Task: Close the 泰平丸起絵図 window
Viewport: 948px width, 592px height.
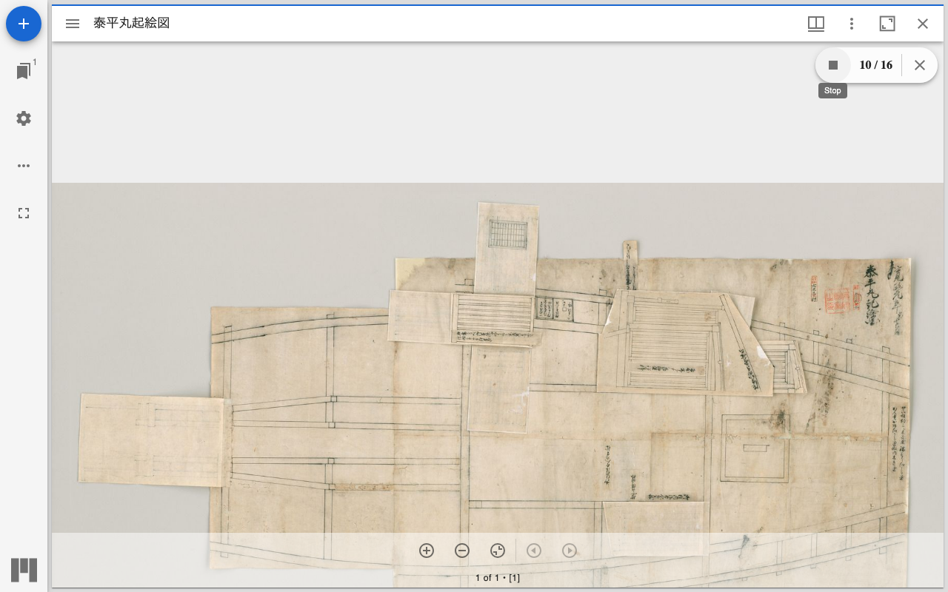Action: (x=923, y=24)
